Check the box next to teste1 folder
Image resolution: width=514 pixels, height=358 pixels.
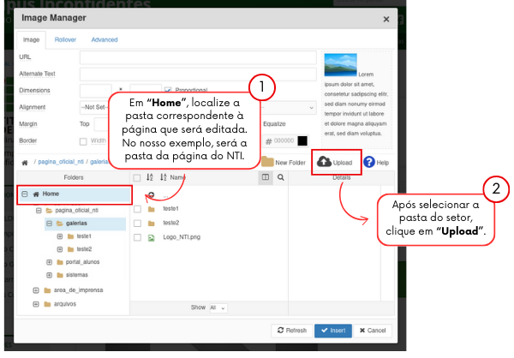pyautogui.click(x=136, y=208)
